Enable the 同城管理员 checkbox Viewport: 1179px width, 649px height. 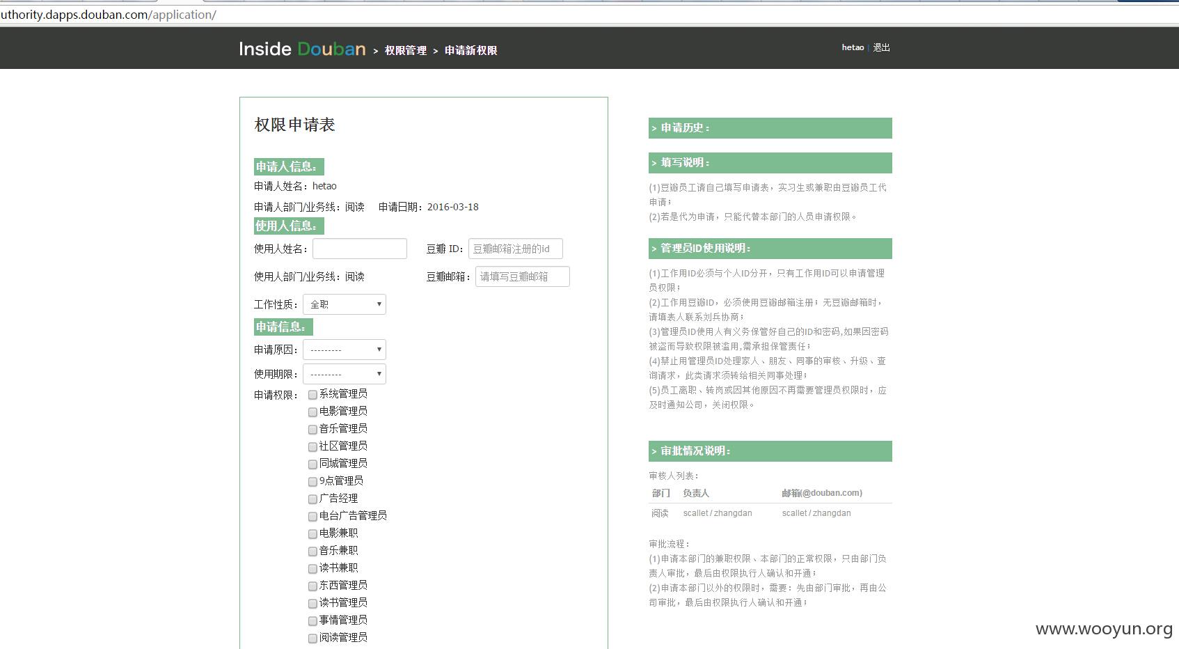(x=312, y=464)
